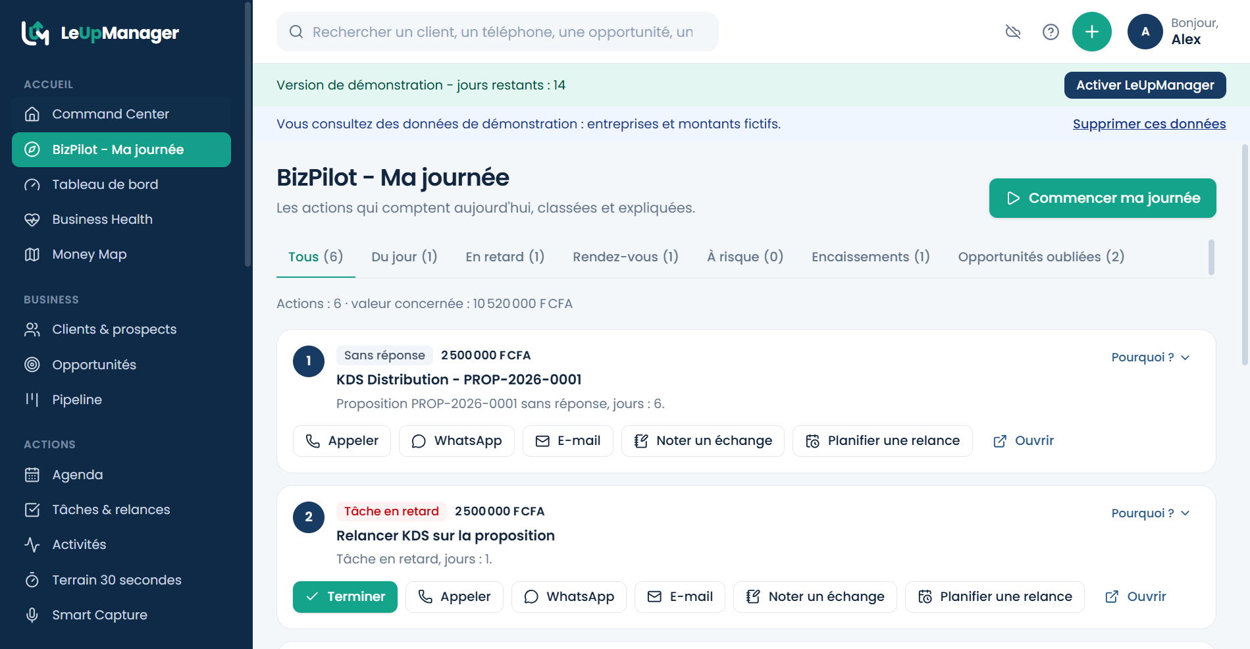Click the LeUpManager logo
The height and width of the screenshot is (649, 1250).
(x=100, y=33)
